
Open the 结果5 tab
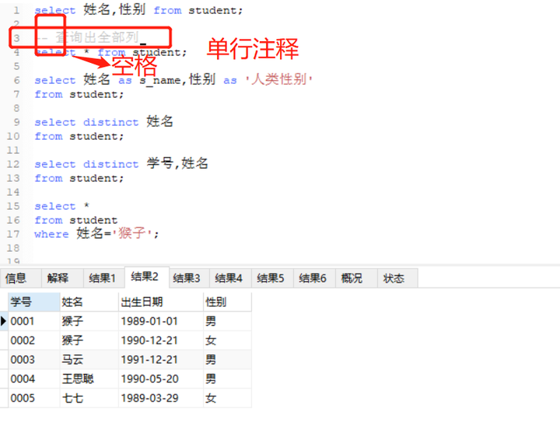pyautogui.click(x=272, y=278)
